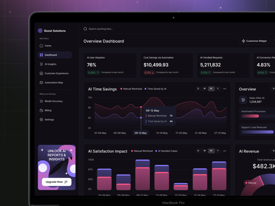This screenshot has height=206, width=275.
Task: Click the $10,499.93 Cost Savings value
Action: coord(156,65)
